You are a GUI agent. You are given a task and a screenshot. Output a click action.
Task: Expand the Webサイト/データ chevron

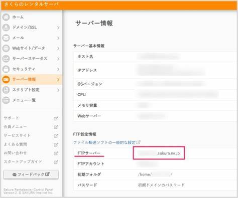(58, 49)
